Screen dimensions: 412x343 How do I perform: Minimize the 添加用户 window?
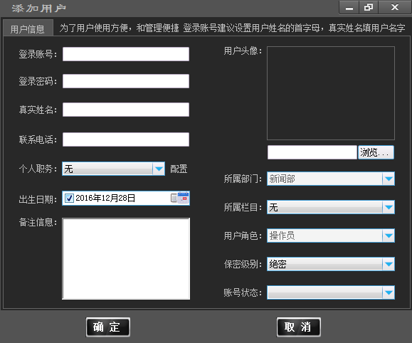349,8
